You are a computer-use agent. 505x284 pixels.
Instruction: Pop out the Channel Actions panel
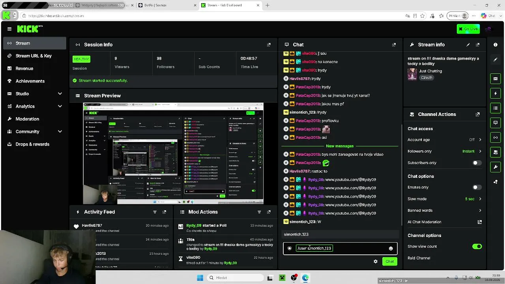[x=478, y=114]
